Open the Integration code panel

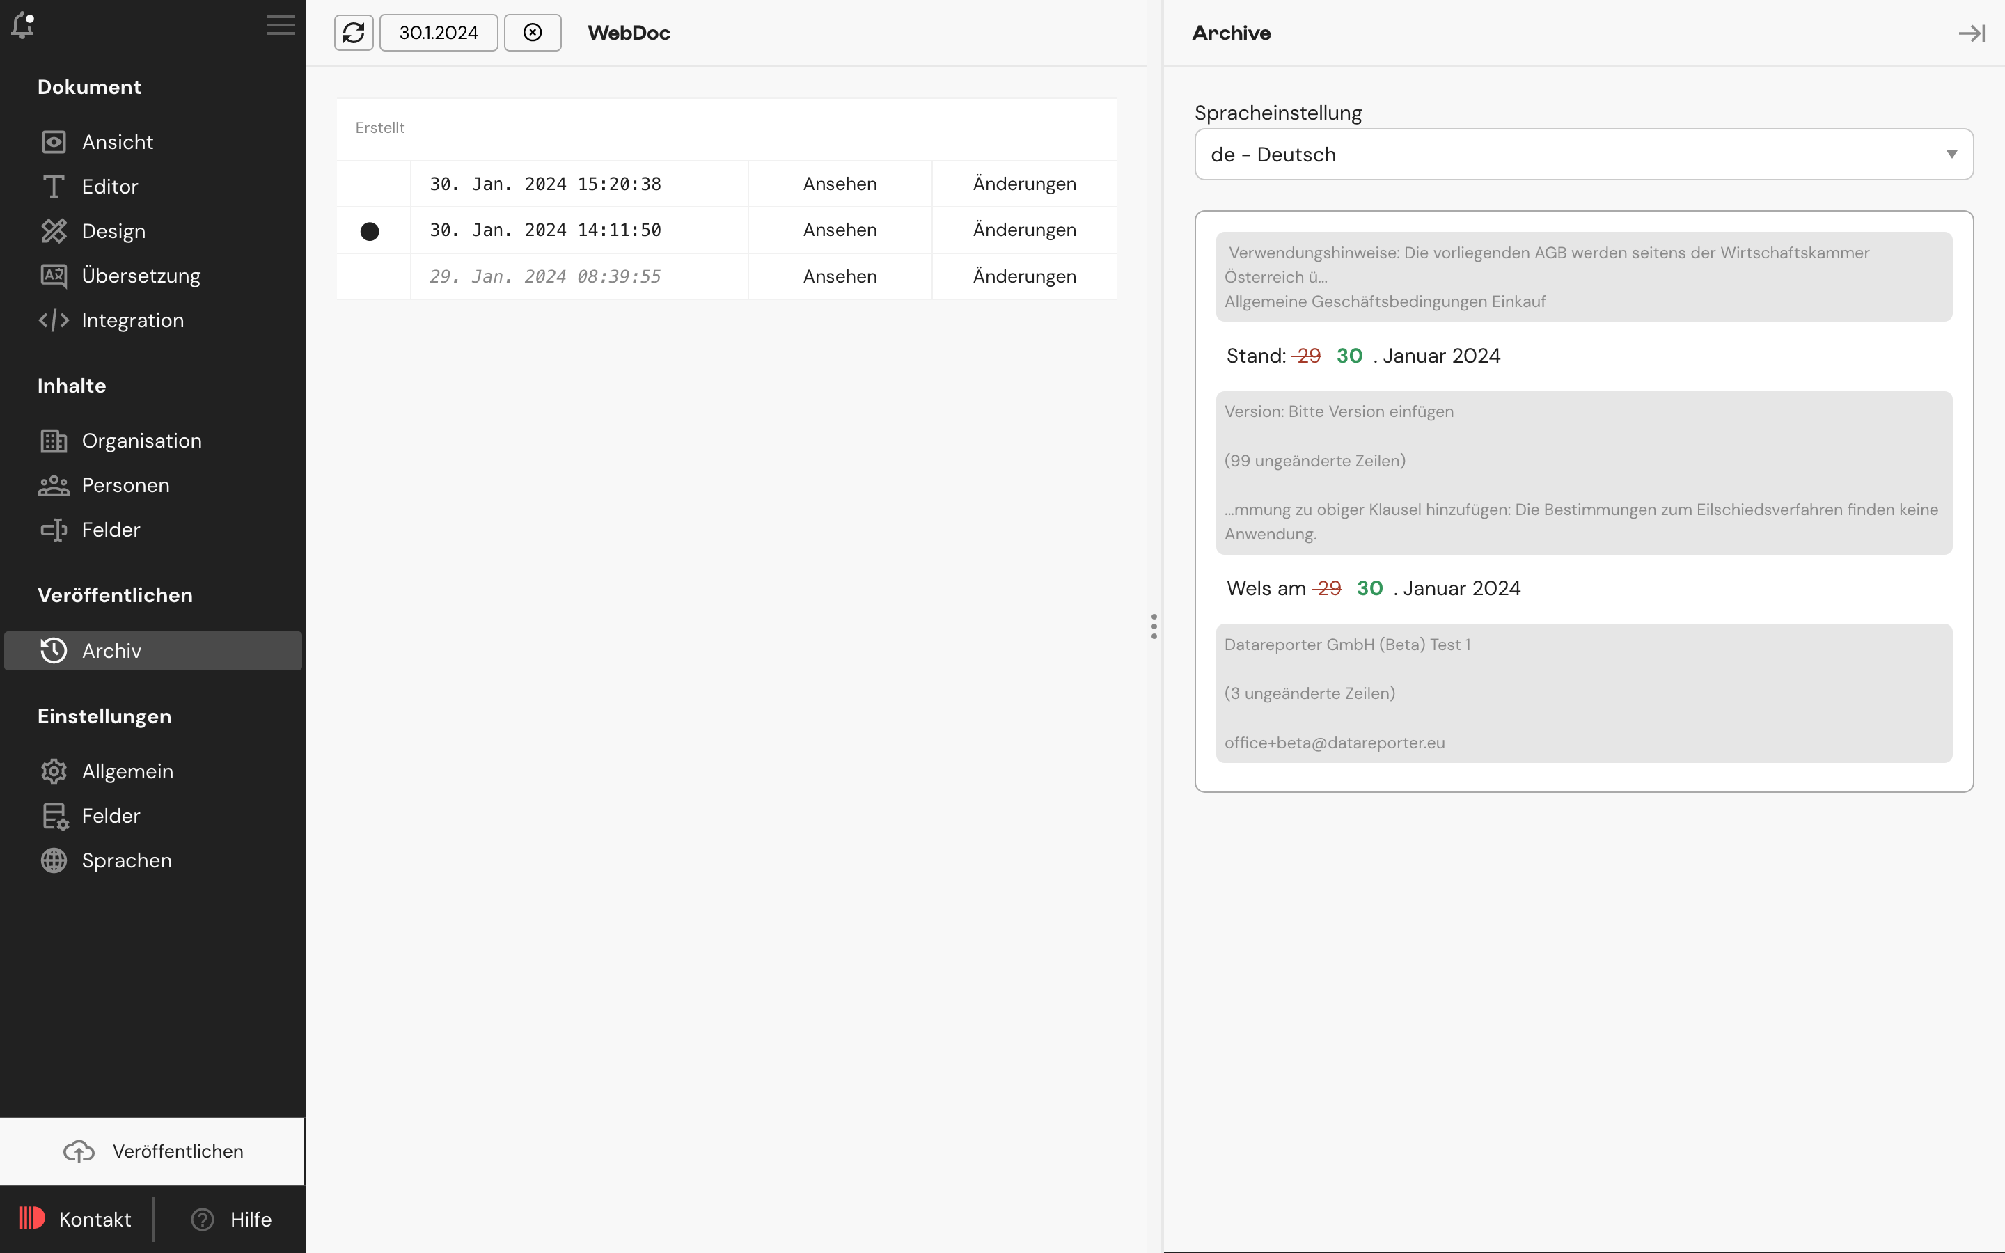132,320
